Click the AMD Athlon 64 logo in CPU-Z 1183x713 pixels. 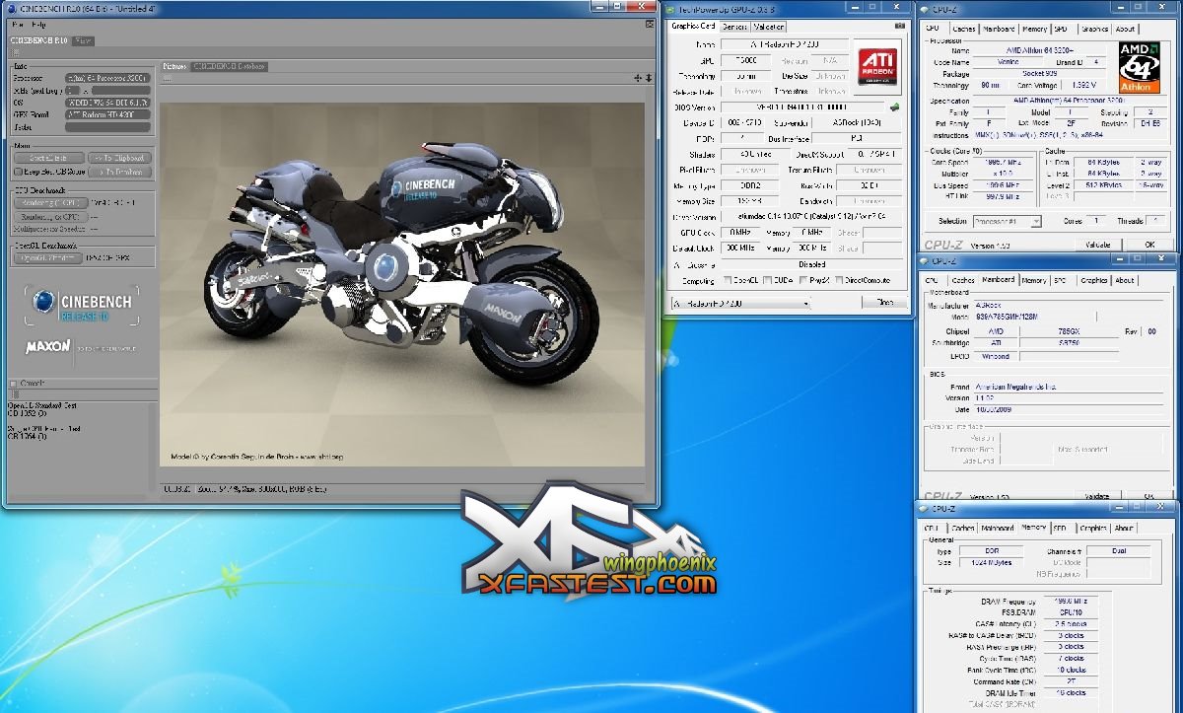(x=1142, y=66)
